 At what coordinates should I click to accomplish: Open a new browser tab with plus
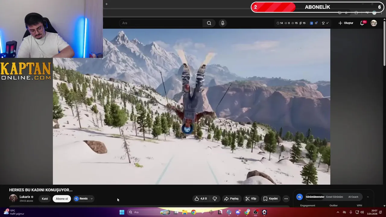(106, 4)
